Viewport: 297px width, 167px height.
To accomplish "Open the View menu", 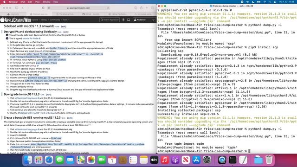I will coord(37,2).
